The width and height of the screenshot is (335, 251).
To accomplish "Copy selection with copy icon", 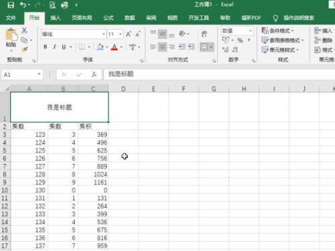I will [24, 40].
